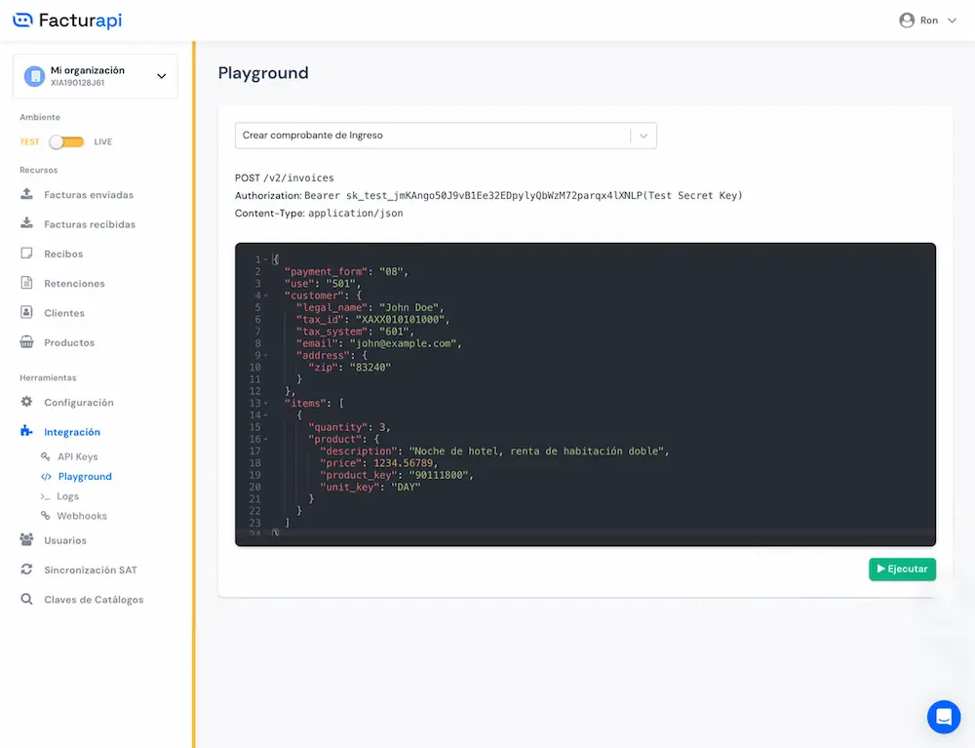The height and width of the screenshot is (748, 975).
Task: Collapse the customer object at line 4
Action: pyautogui.click(x=265, y=295)
